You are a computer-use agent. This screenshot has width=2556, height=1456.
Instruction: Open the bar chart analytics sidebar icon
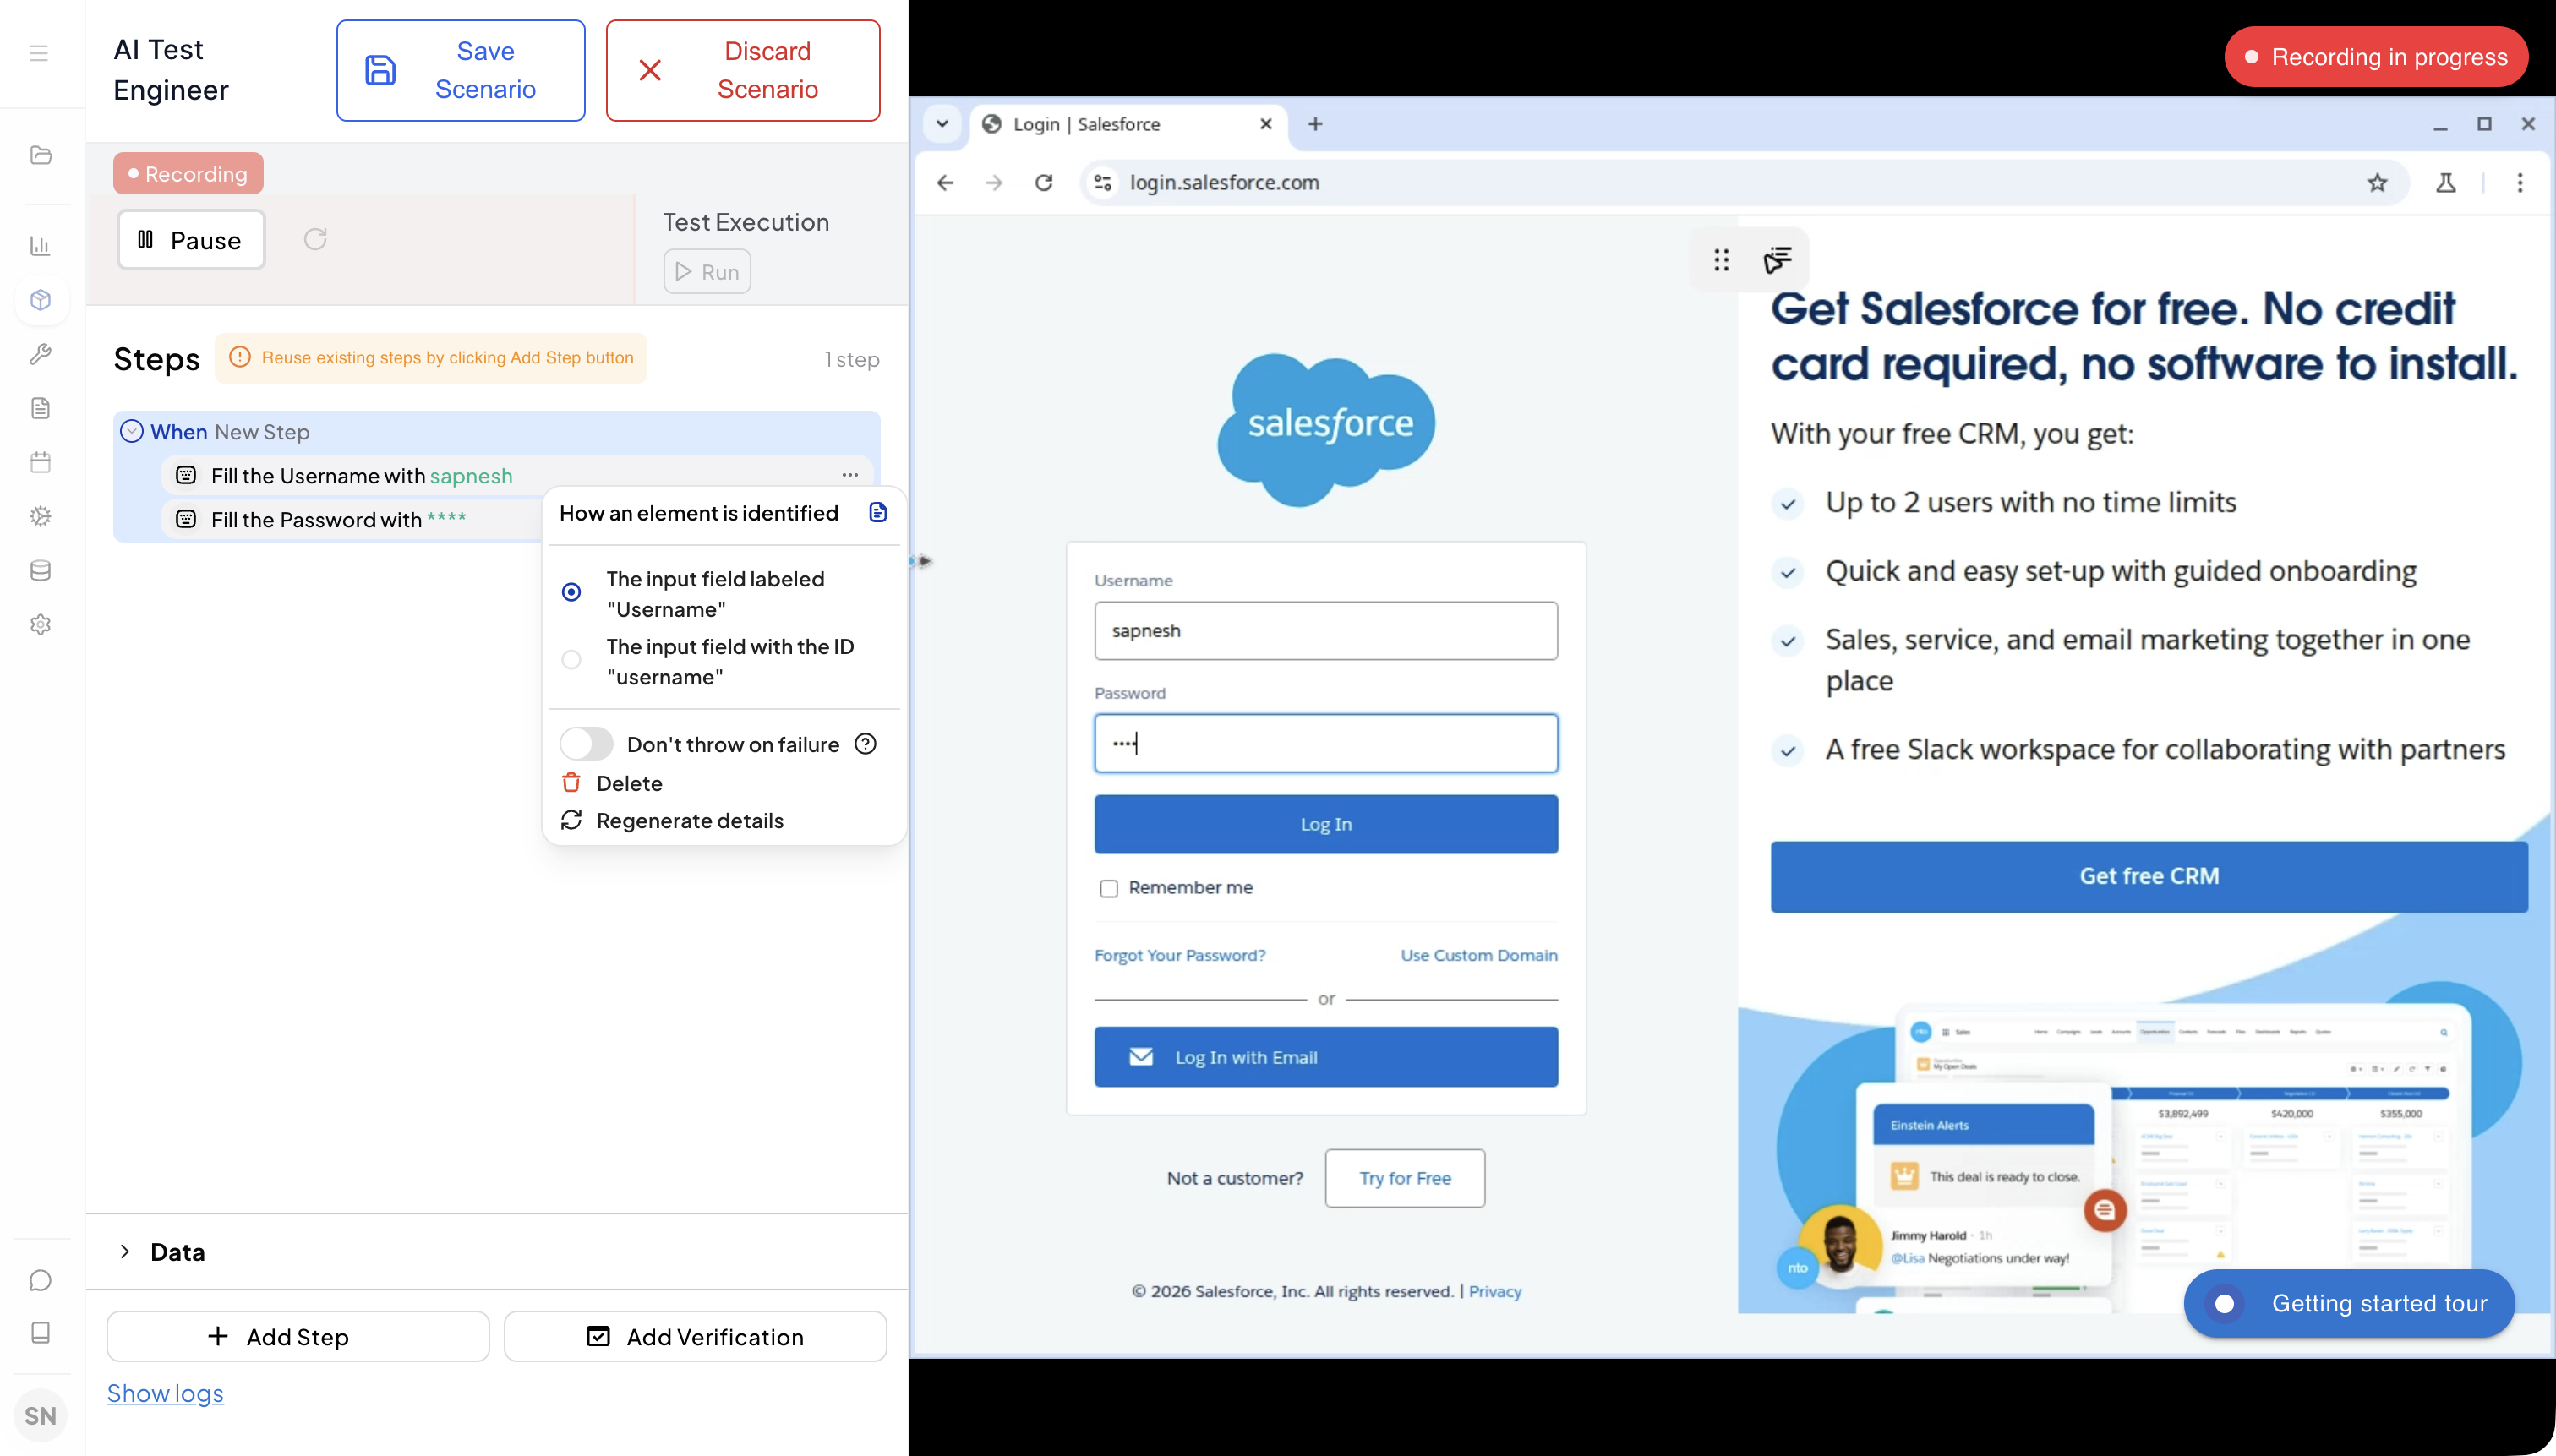41,246
